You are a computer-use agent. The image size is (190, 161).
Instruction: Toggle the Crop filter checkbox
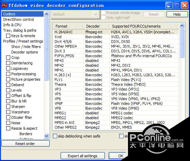pos(8,58)
